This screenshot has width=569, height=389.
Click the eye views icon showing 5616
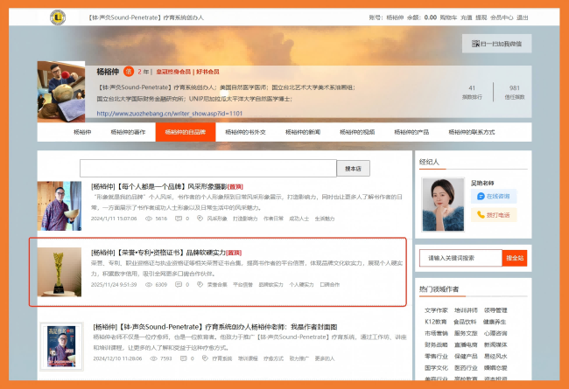click(148, 219)
